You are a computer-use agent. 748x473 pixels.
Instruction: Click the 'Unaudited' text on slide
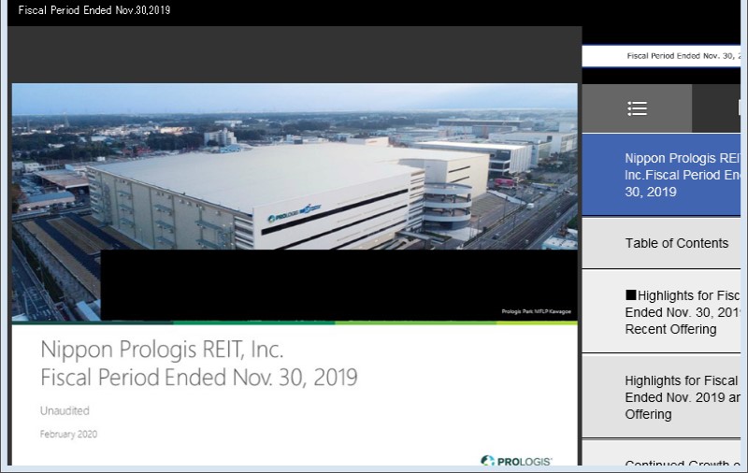(x=65, y=410)
